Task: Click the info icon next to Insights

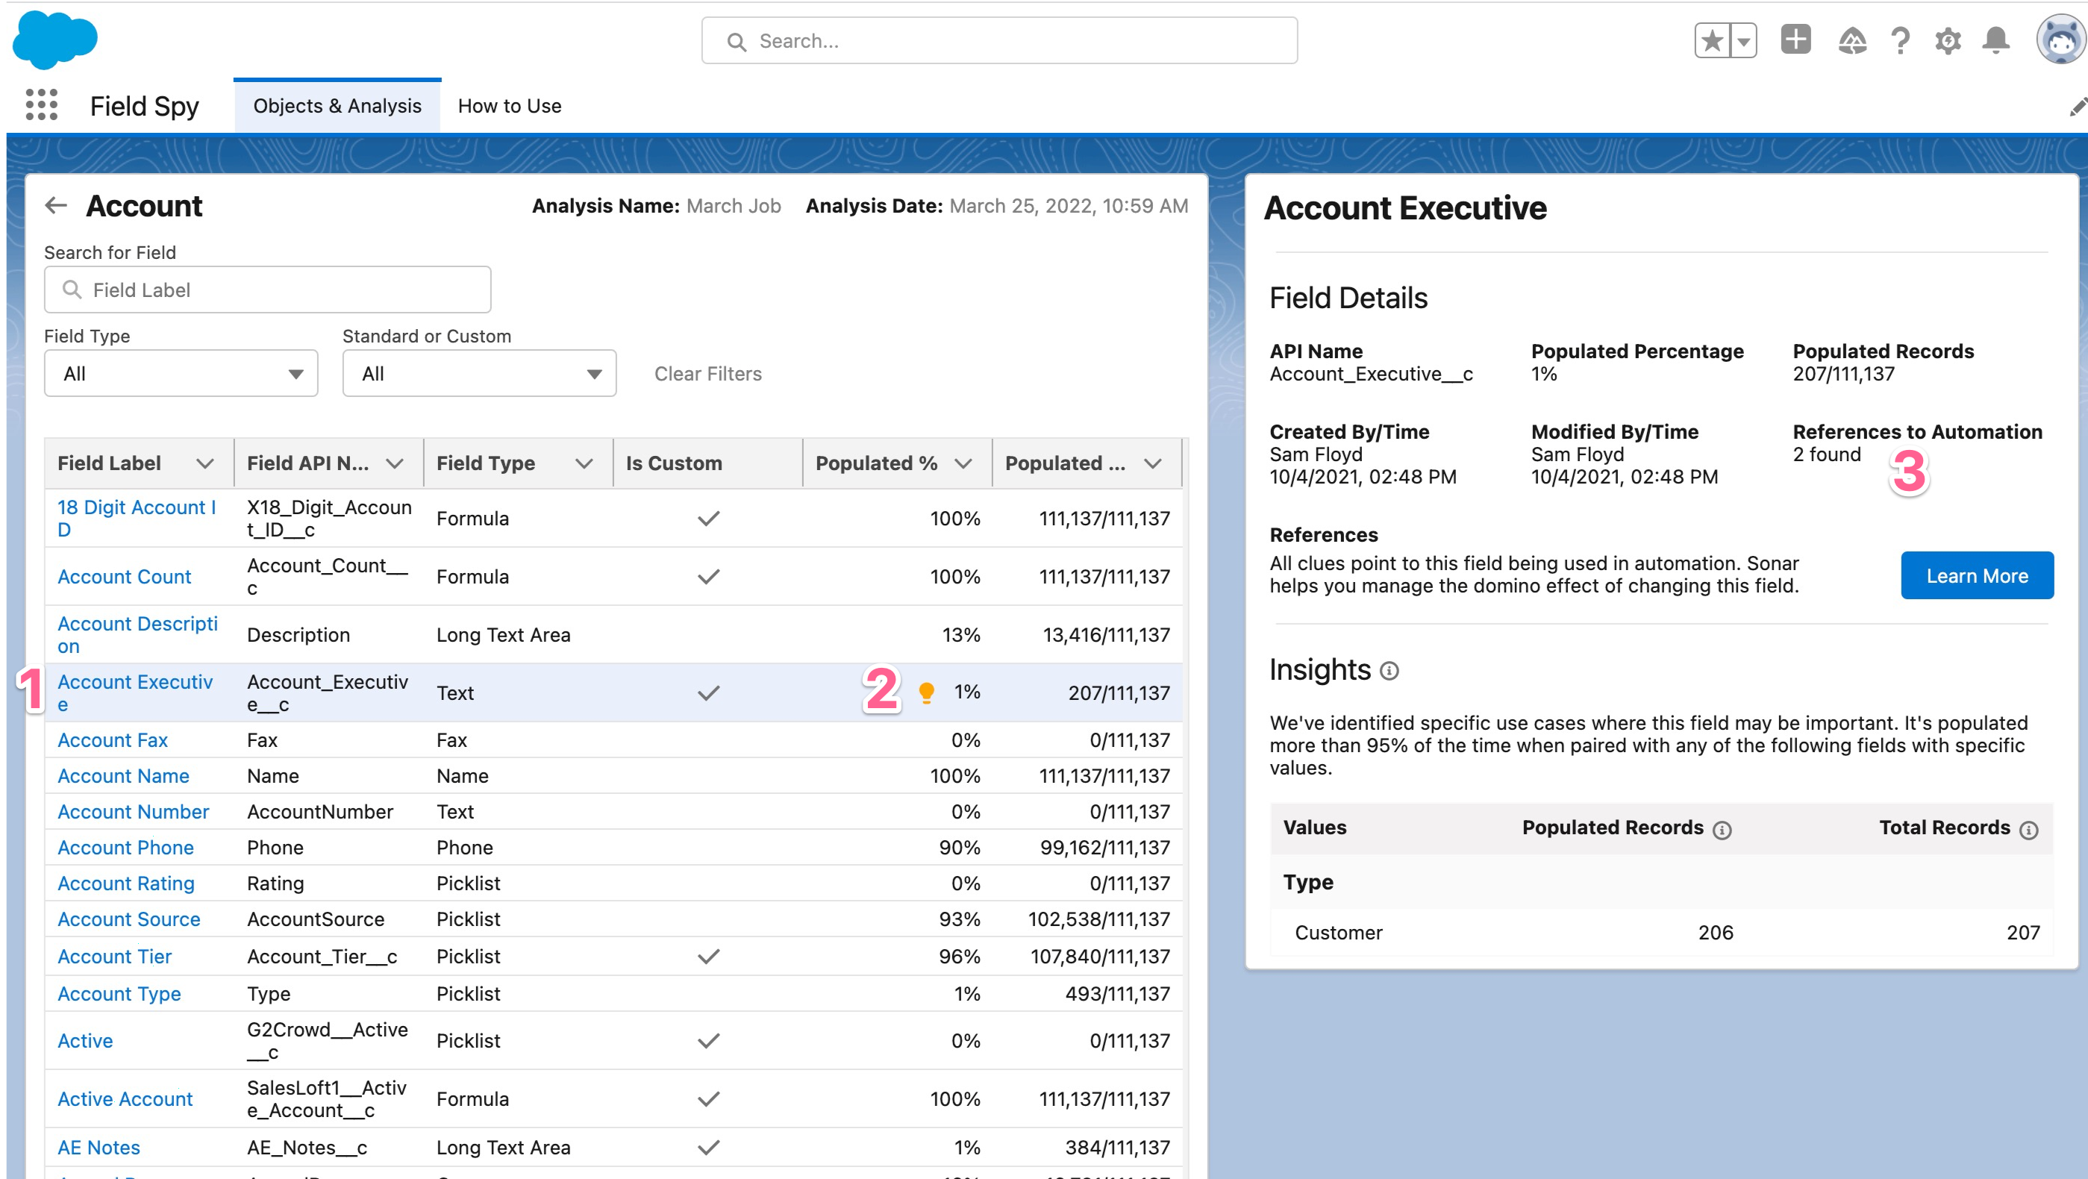Action: tap(1390, 671)
